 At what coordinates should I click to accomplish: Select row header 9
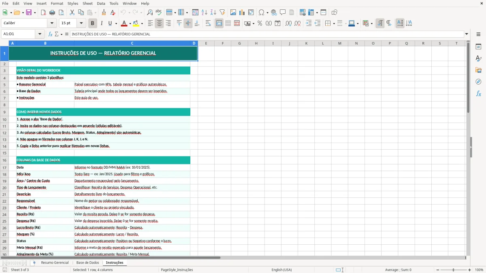(4, 112)
